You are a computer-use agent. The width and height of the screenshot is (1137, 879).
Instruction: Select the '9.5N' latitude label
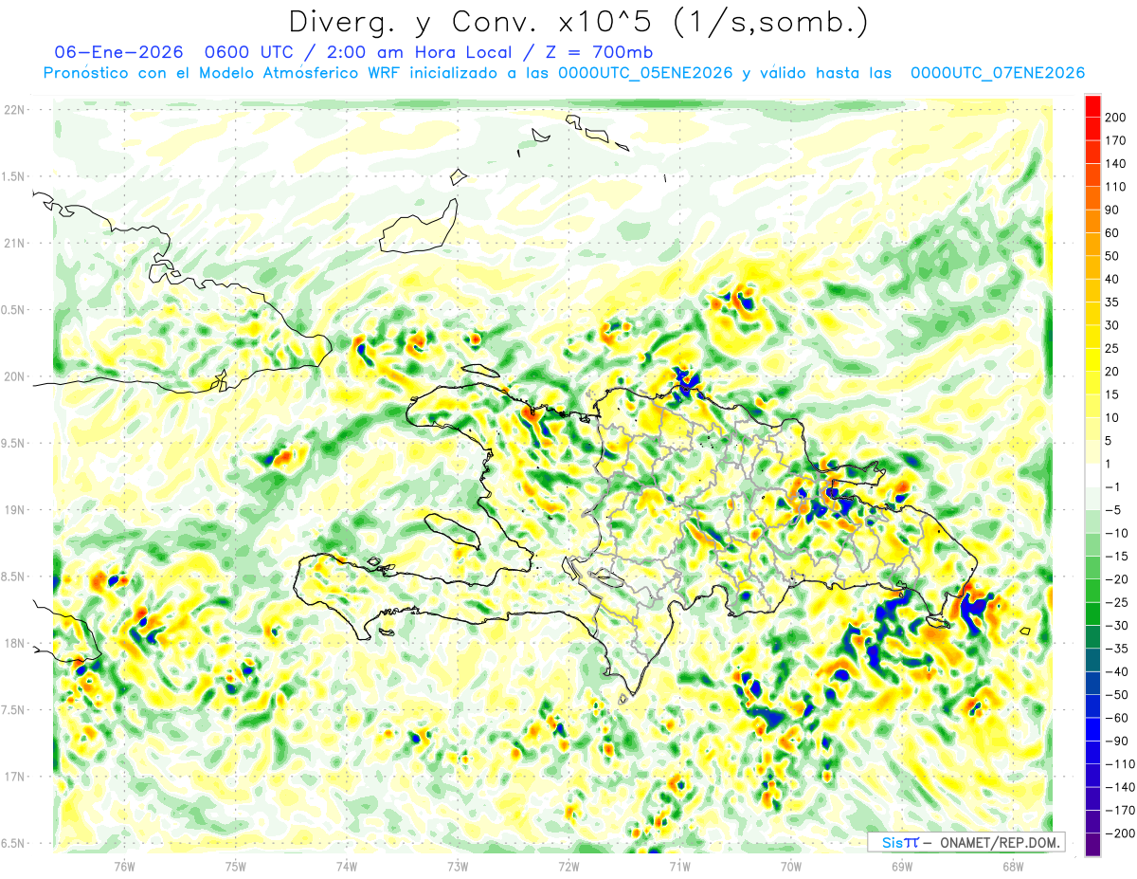click(x=13, y=443)
